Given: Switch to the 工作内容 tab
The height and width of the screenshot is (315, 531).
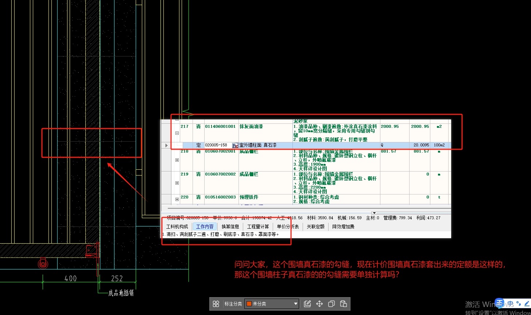Looking at the screenshot, I should (x=205, y=227).
